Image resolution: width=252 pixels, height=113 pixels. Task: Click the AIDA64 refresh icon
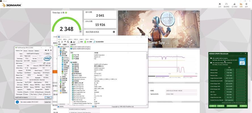68,42
